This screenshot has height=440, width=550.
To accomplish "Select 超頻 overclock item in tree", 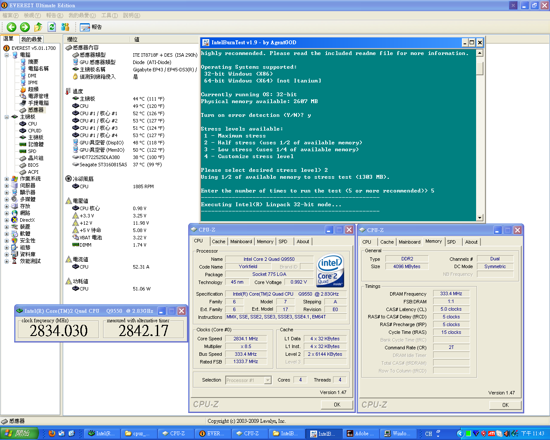I will point(33,89).
